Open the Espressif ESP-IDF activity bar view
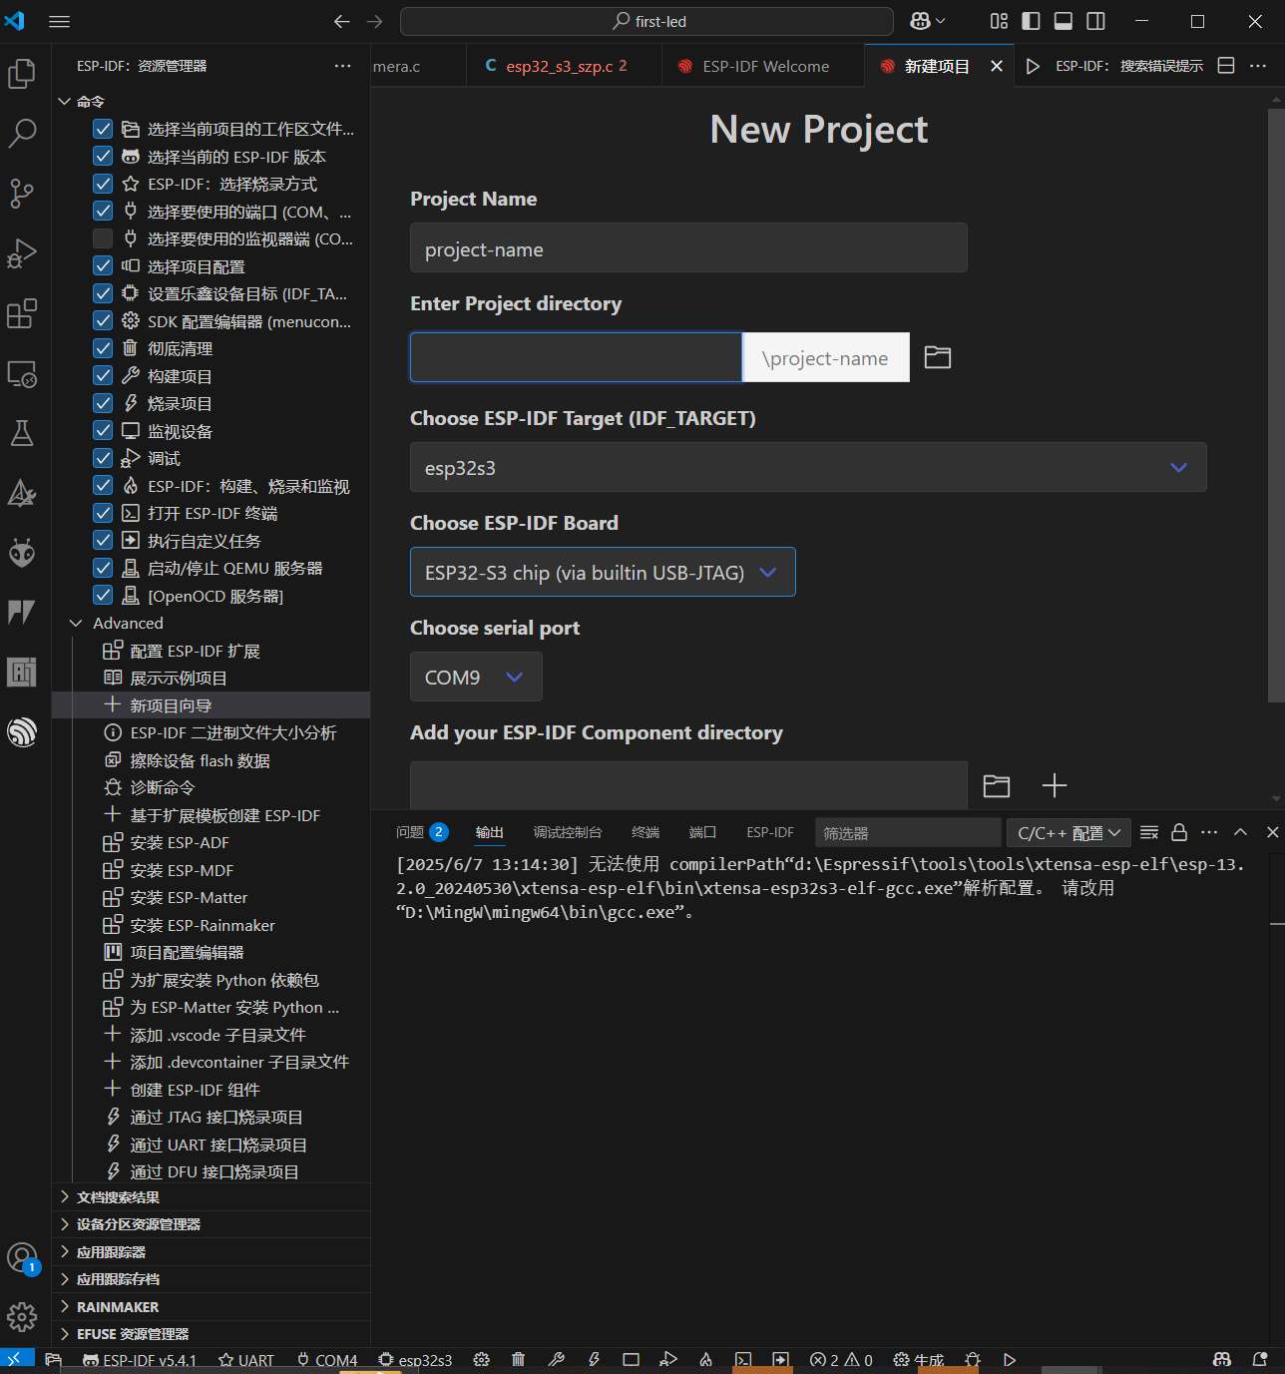 point(22,732)
